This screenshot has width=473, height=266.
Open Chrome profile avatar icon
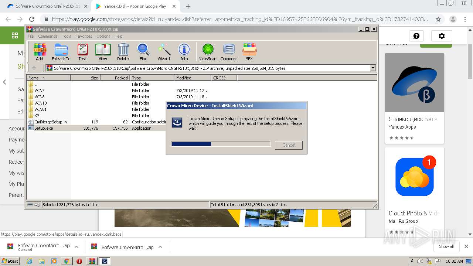pos(453,19)
